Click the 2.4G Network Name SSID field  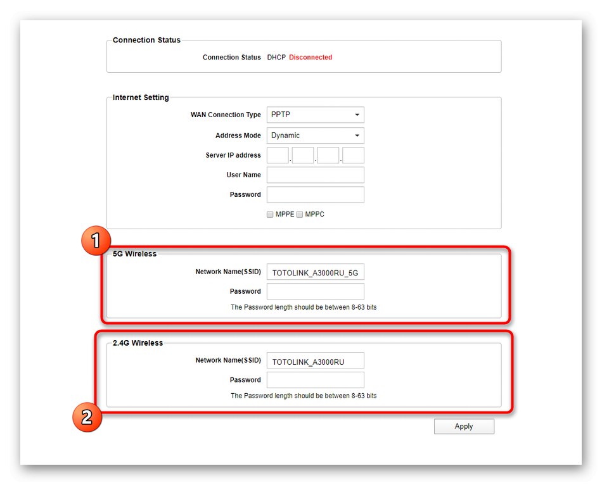click(315, 361)
